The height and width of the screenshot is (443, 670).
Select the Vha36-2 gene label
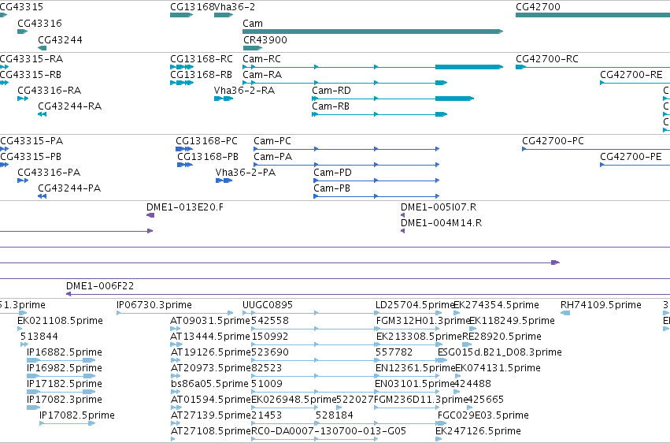click(x=235, y=7)
